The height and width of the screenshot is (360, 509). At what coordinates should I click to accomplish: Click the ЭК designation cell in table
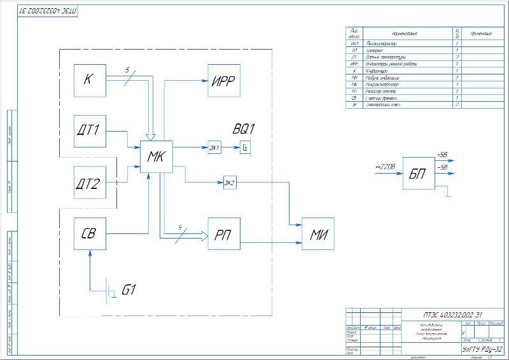coord(354,105)
